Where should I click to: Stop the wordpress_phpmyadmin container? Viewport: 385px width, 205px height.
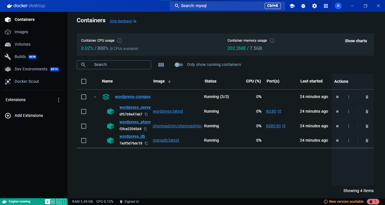point(337,126)
